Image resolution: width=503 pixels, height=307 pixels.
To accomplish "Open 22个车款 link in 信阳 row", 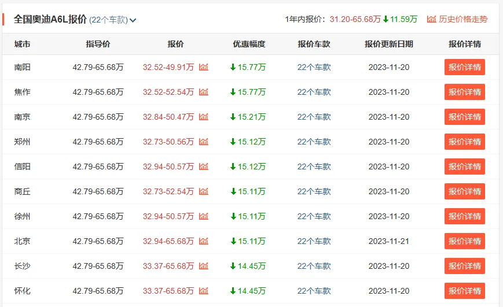I will pyautogui.click(x=314, y=167).
